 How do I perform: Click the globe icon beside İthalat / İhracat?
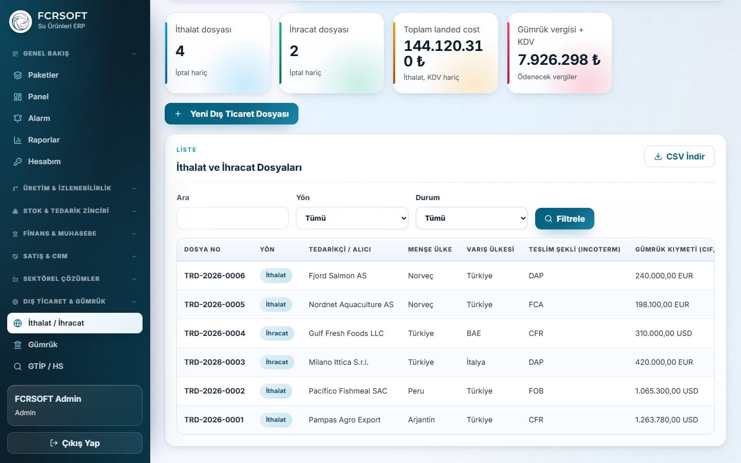[x=17, y=323]
